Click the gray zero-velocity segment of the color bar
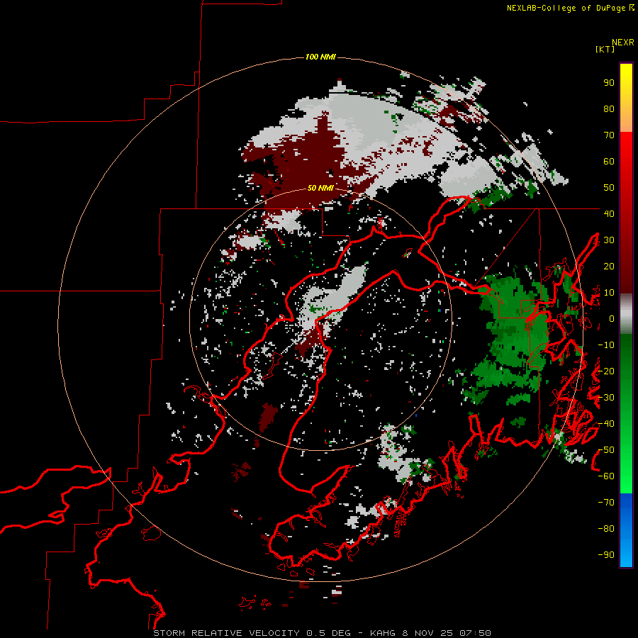This screenshot has height=638, width=638. click(626, 314)
